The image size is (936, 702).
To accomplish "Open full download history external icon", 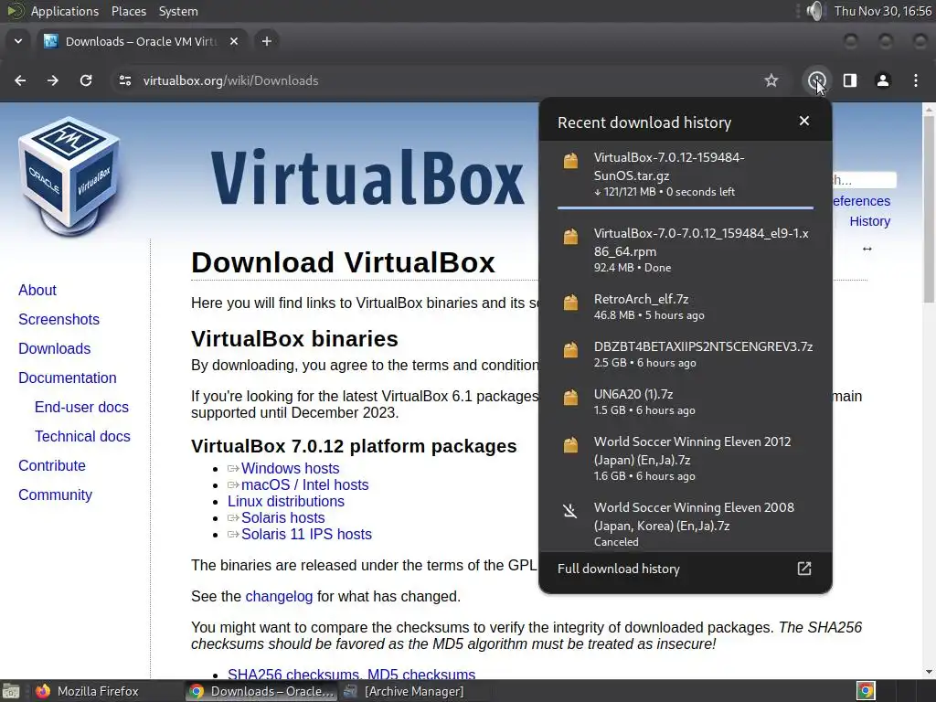I will tap(804, 569).
